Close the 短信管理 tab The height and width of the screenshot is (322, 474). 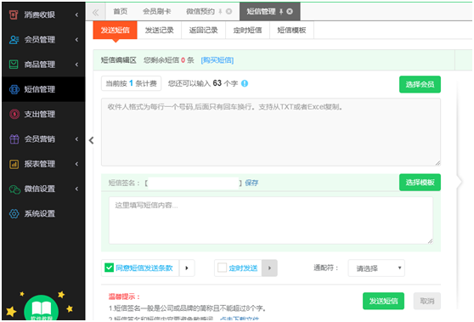click(290, 12)
